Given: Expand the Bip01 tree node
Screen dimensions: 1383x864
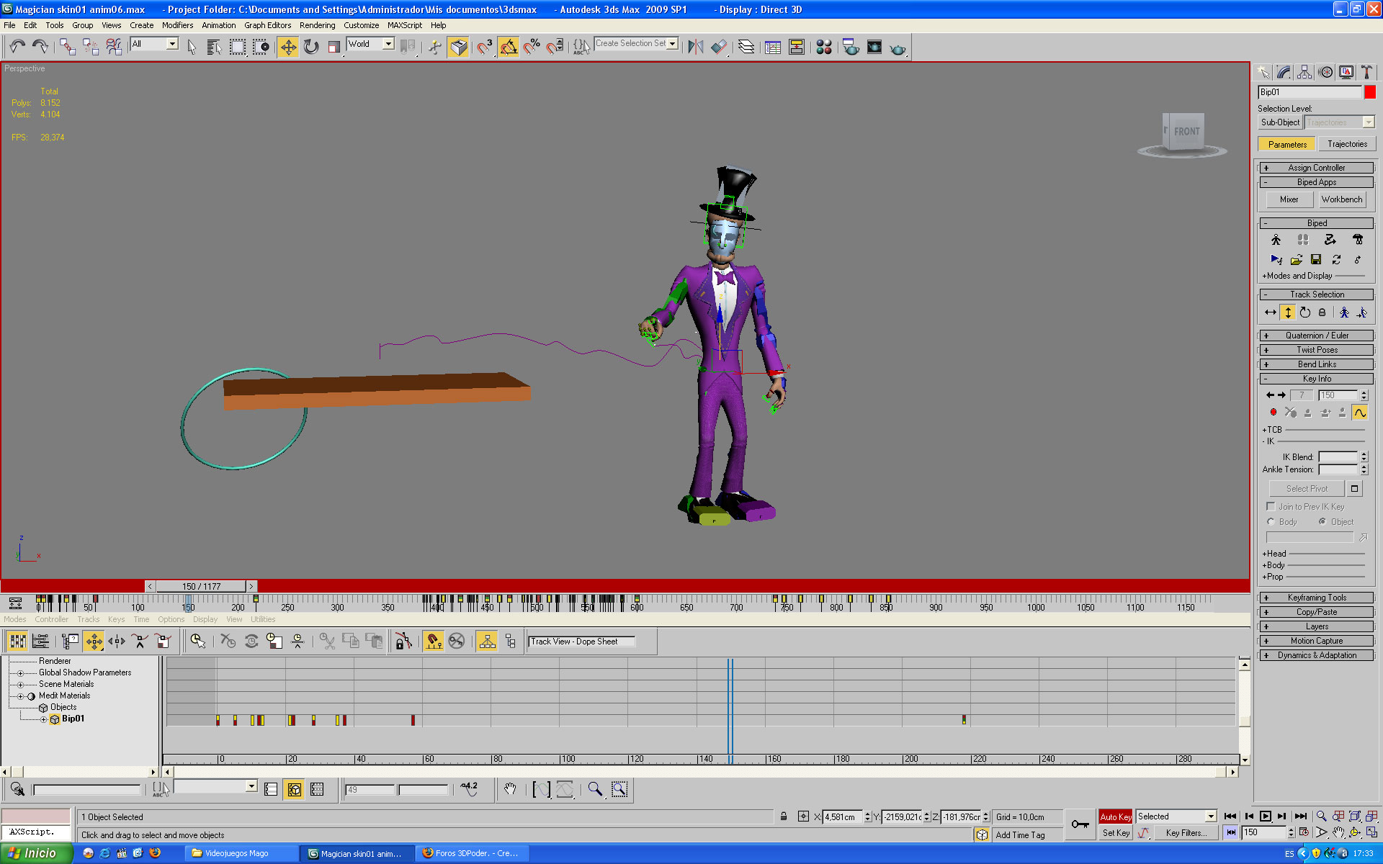Looking at the screenshot, I should [x=43, y=719].
